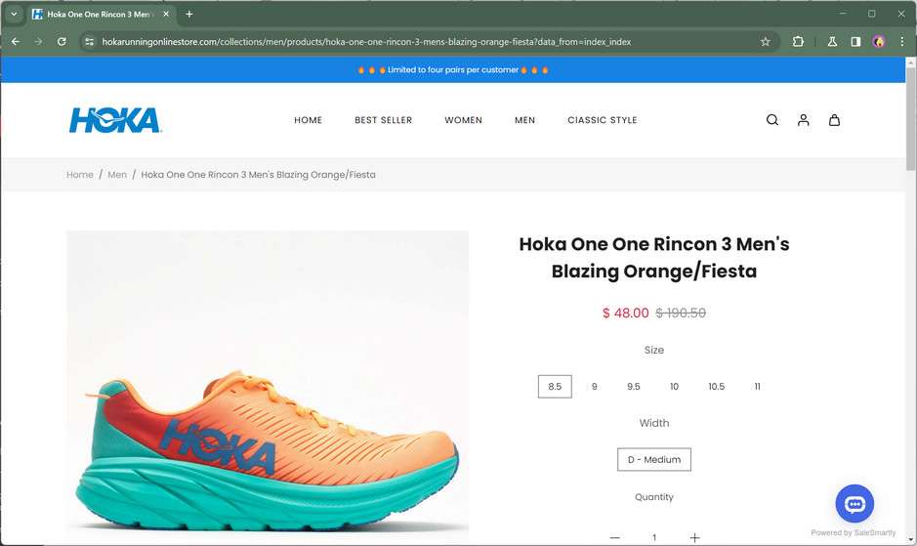Go forward in browser history
The image size is (917, 546).
pyautogui.click(x=38, y=42)
